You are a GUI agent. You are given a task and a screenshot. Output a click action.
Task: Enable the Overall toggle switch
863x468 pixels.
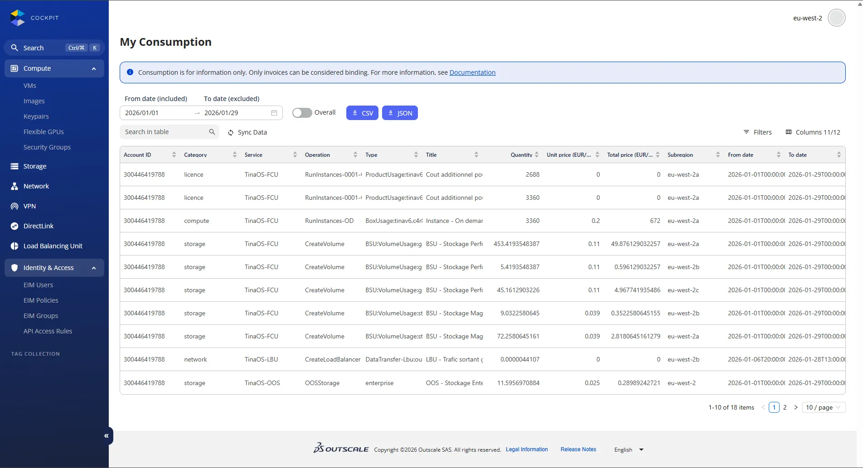(x=302, y=113)
